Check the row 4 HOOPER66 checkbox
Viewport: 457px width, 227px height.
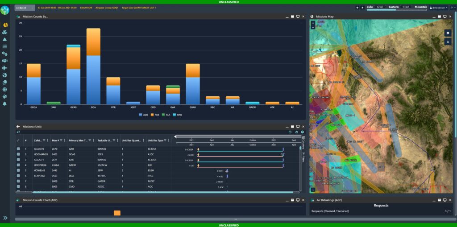click(x=18, y=165)
